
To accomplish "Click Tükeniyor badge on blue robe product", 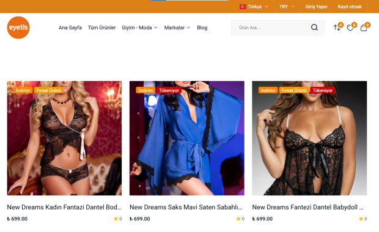I will (x=169, y=90).
